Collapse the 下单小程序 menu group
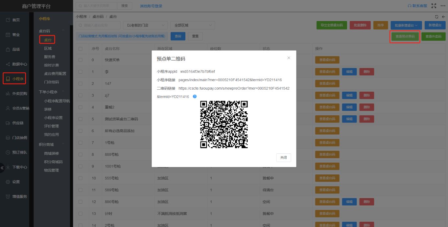Viewport: 448px width, 227px height. 52,92
